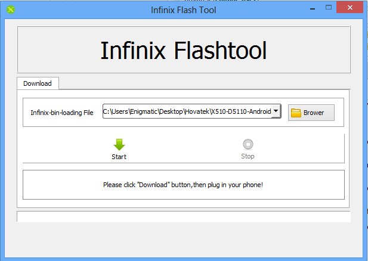Select the Download tab
Screen dimensions: 368x261
[38, 83]
